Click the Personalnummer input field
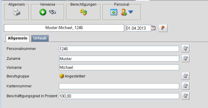This screenshot has width=208, height=108. (119, 49)
